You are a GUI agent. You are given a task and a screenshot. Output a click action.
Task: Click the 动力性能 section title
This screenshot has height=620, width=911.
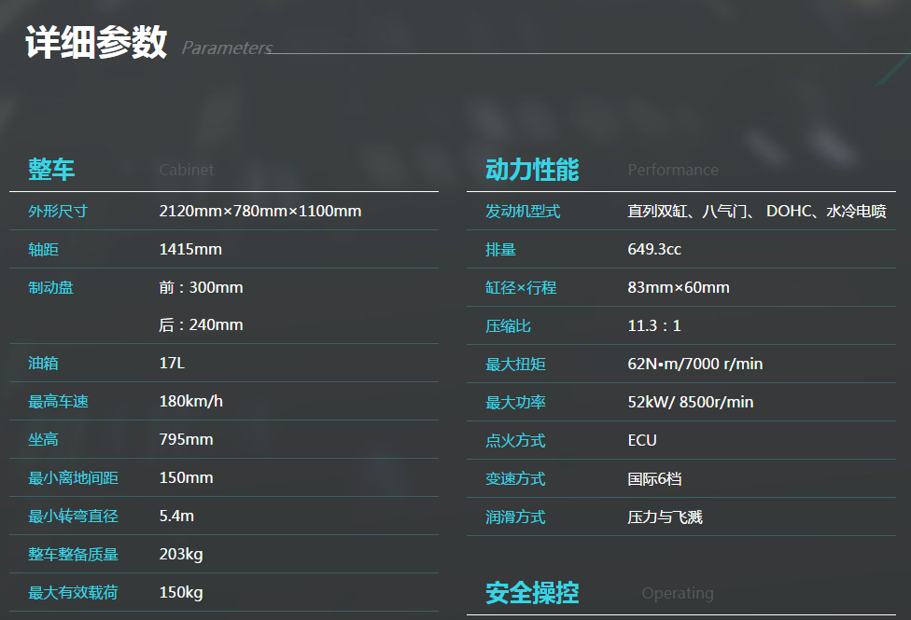coord(532,170)
